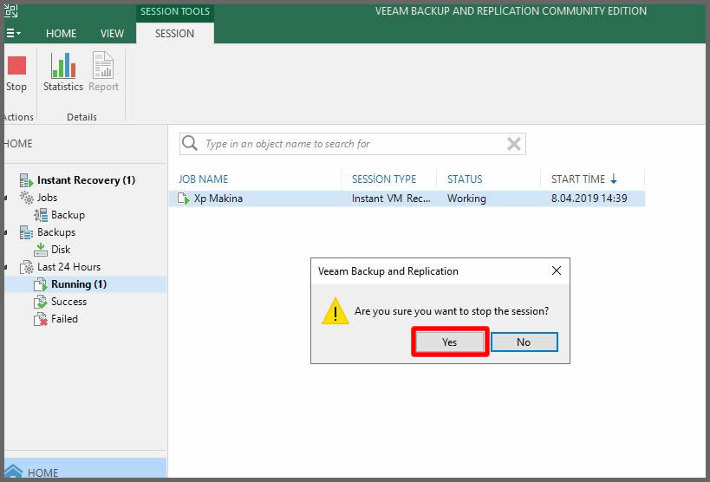
Task: Sort by STATUS column header
Action: (465, 179)
